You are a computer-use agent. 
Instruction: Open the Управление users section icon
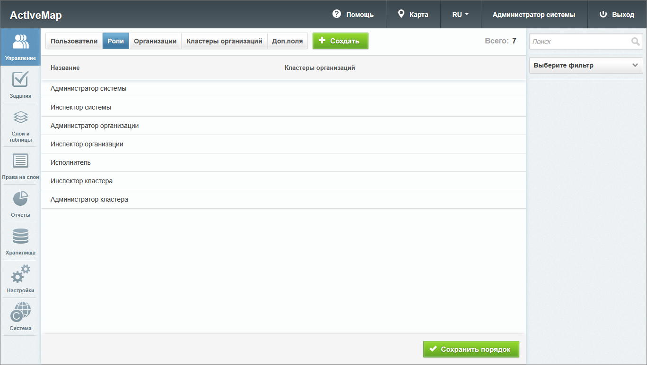(20, 42)
